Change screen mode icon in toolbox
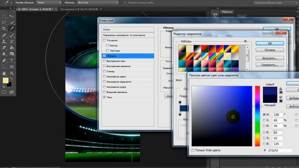Image resolution: width=299 pixels, height=168 pixels. click(12, 92)
